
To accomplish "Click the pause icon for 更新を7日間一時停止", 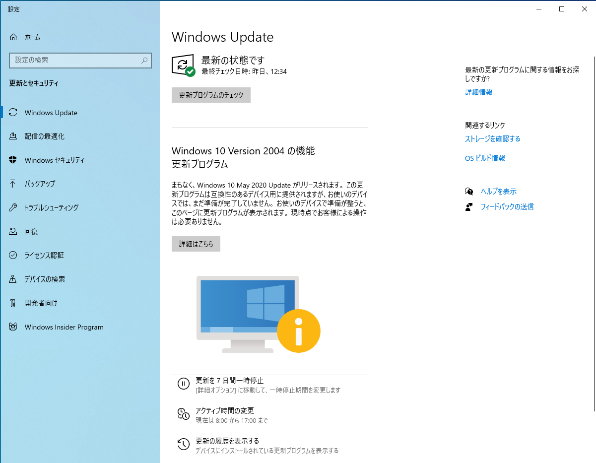I will tap(183, 384).
